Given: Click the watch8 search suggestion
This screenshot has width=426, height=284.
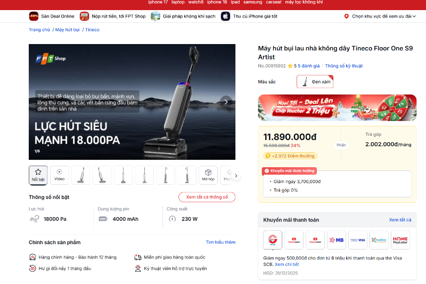Looking at the screenshot, I should (196, 2).
